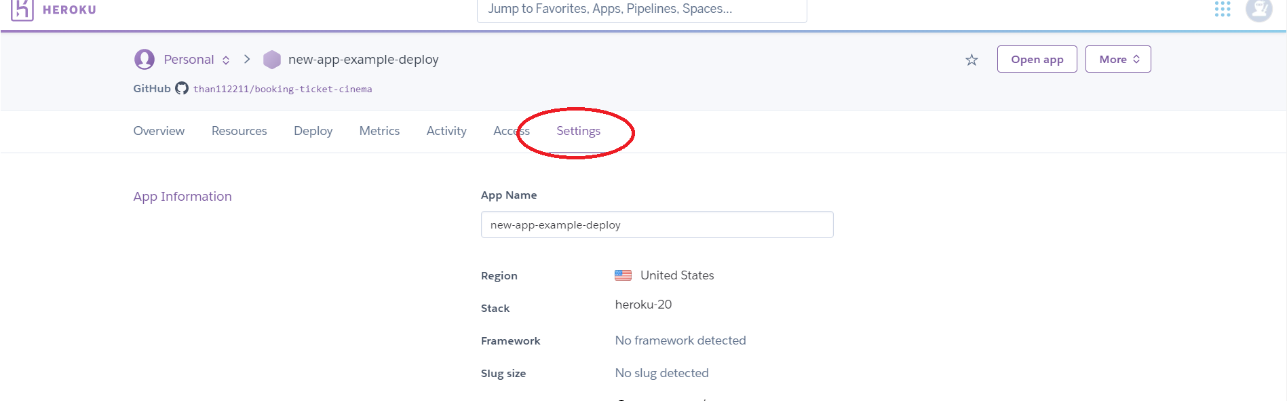The image size is (1287, 411).
Task: Open the More dropdown menu
Action: coord(1118,59)
